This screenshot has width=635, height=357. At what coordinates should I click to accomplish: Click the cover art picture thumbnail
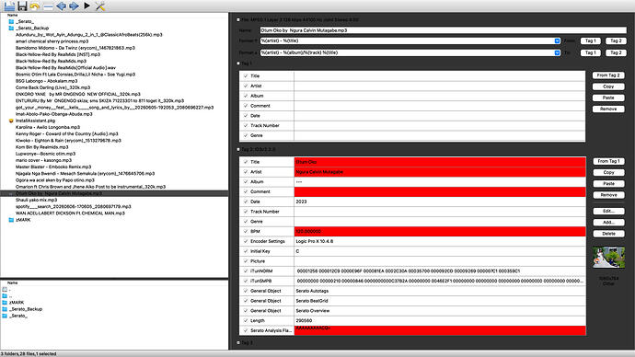[608, 257]
